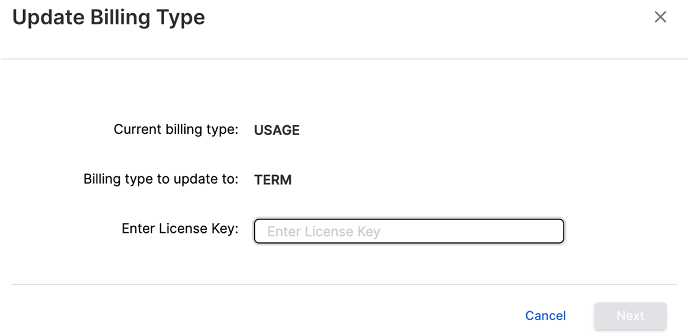Click the Billing type to update to label
The height and width of the screenshot is (336, 688).
[x=161, y=179]
